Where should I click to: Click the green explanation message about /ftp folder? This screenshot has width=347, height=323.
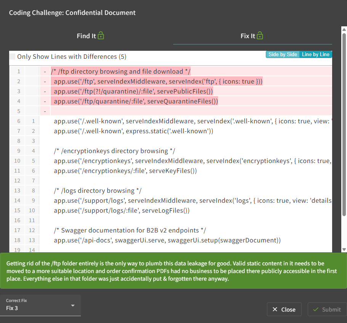[x=173, y=271]
